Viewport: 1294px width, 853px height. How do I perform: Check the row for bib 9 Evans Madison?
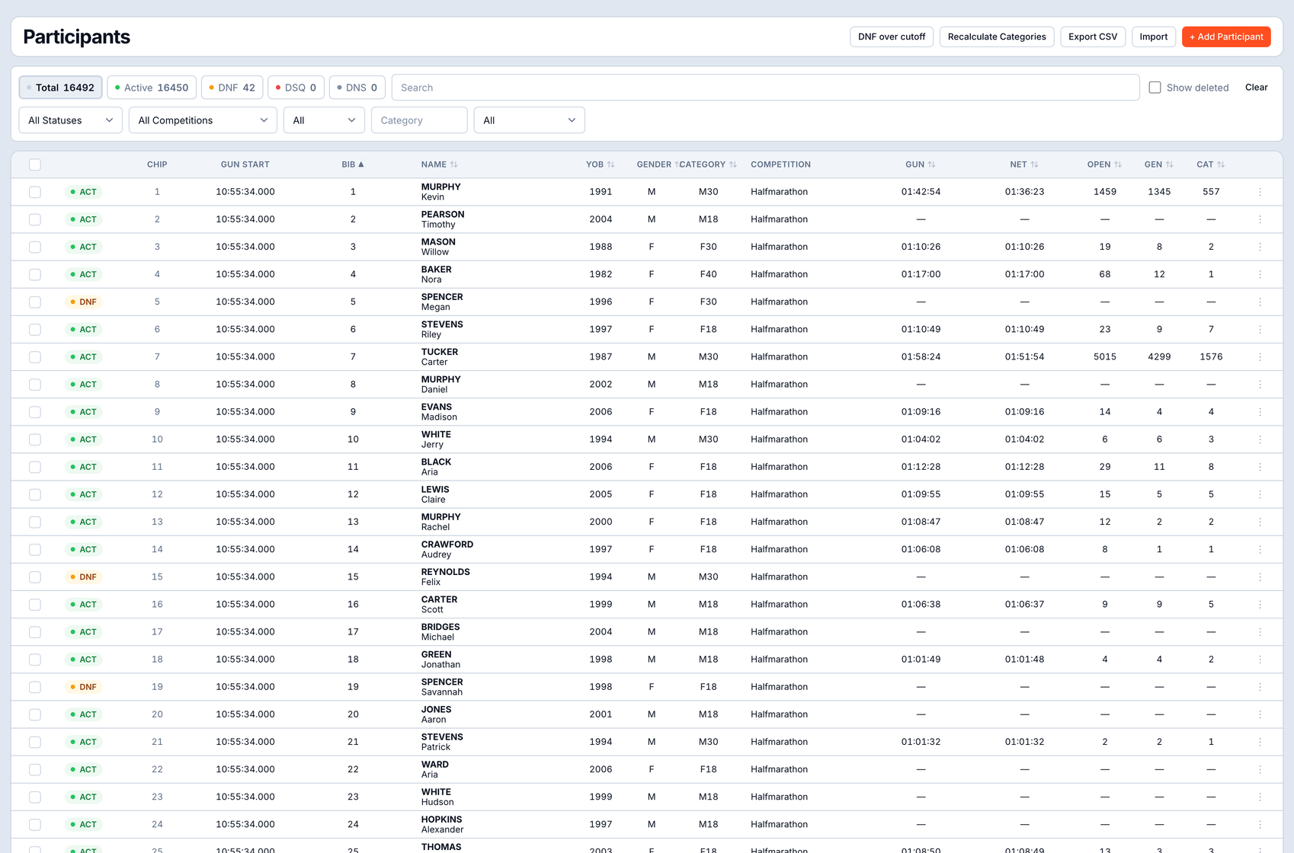point(35,412)
